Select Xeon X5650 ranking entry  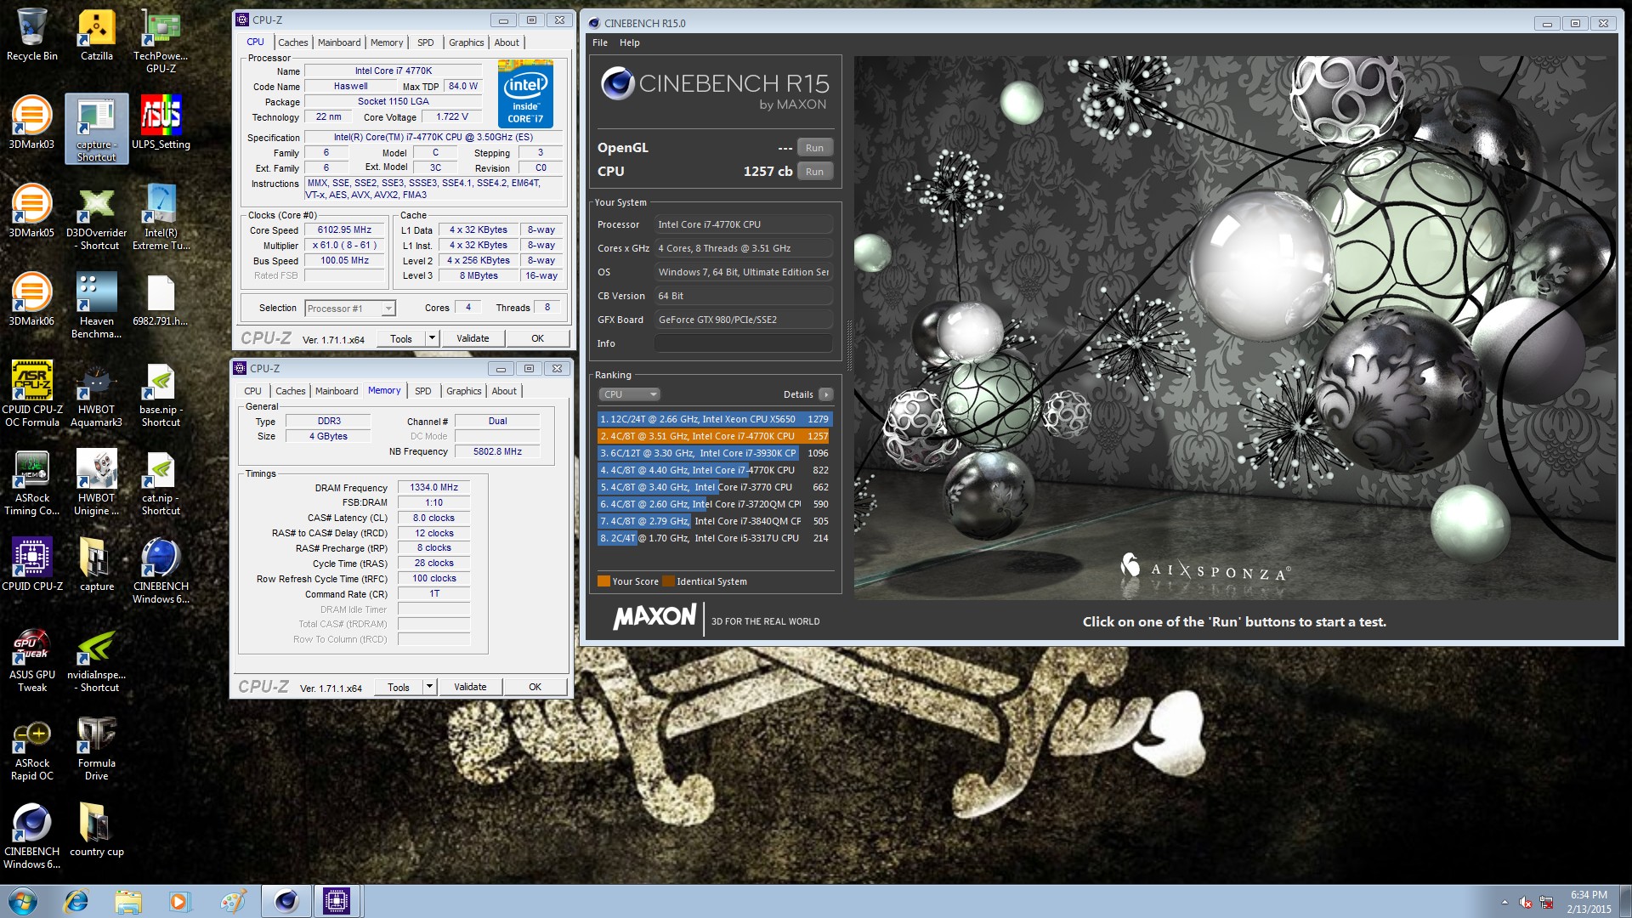[714, 419]
